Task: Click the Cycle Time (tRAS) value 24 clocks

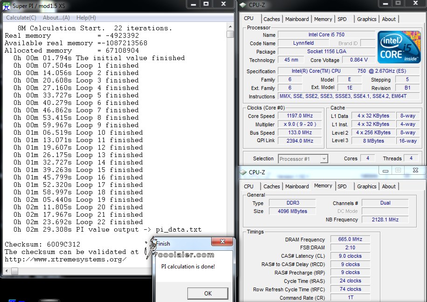Action: pos(350,281)
